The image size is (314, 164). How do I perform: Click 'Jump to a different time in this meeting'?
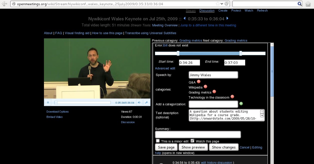click(208, 25)
